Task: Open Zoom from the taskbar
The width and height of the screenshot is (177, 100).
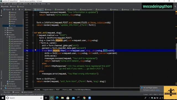Action: (x=90, y=98)
